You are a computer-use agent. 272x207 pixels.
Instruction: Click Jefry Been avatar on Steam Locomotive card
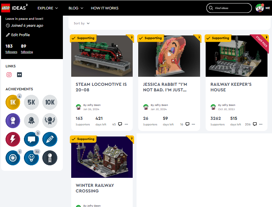pos(79,107)
